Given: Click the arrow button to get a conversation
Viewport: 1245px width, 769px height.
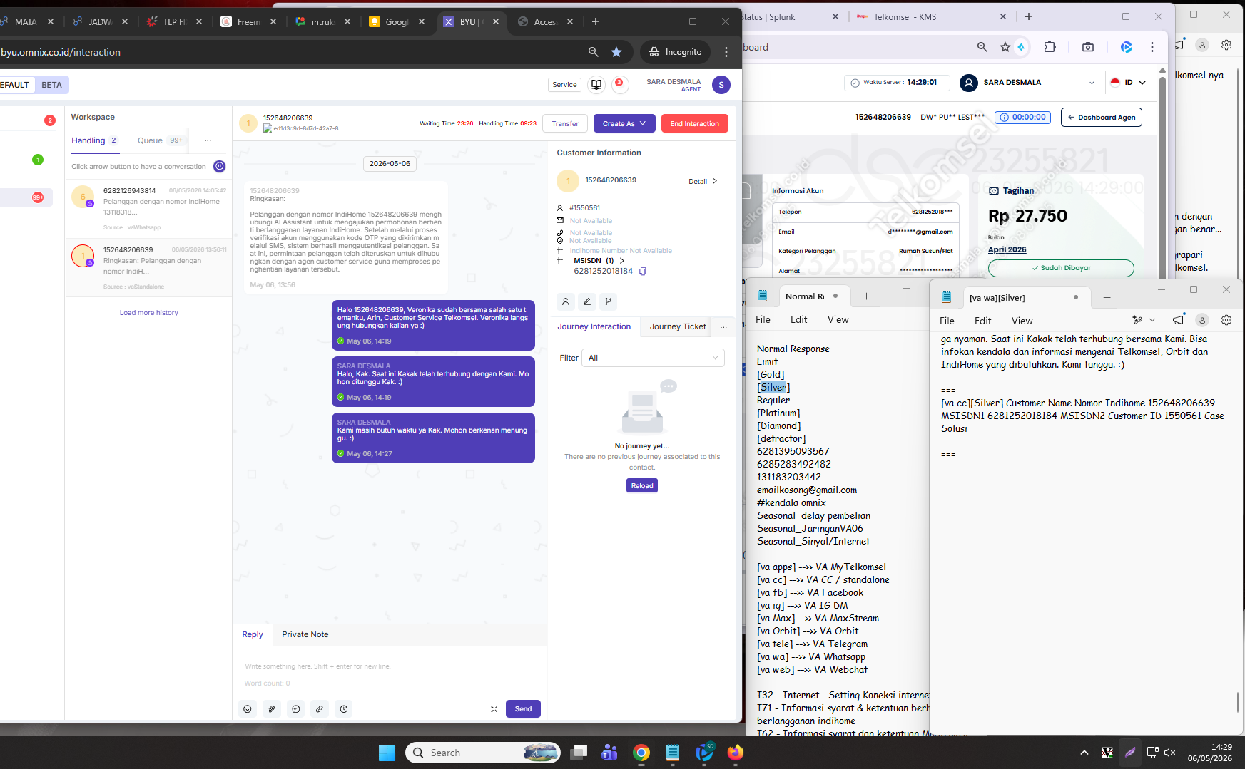Looking at the screenshot, I should tap(220, 167).
